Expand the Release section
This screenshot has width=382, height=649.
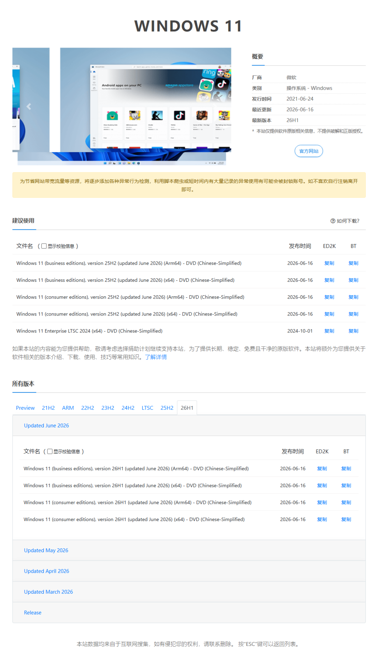[x=33, y=612]
